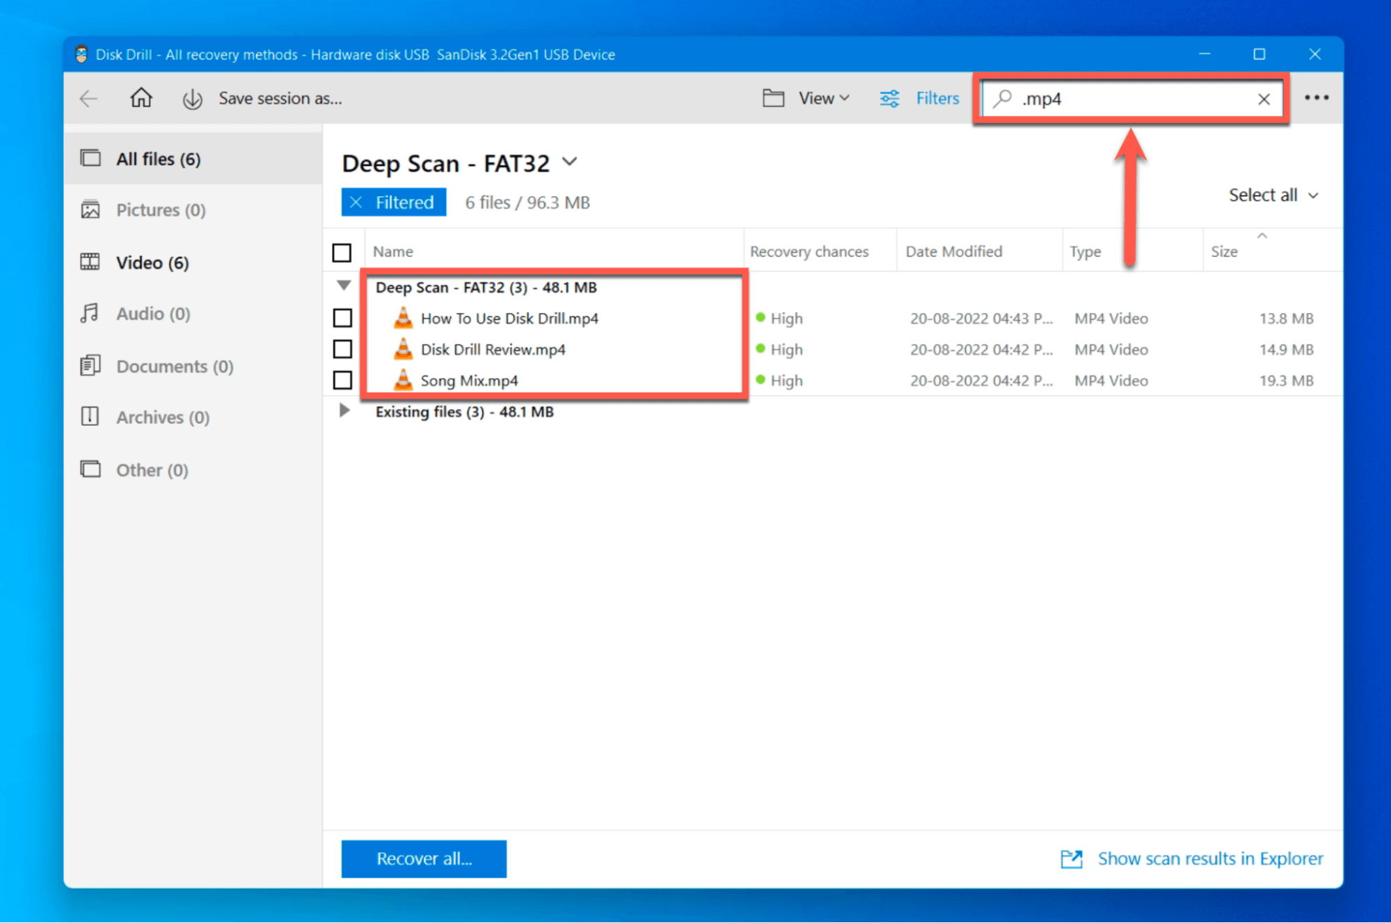The height and width of the screenshot is (923, 1391).
Task: Click the save session download icon
Action: [x=193, y=99]
